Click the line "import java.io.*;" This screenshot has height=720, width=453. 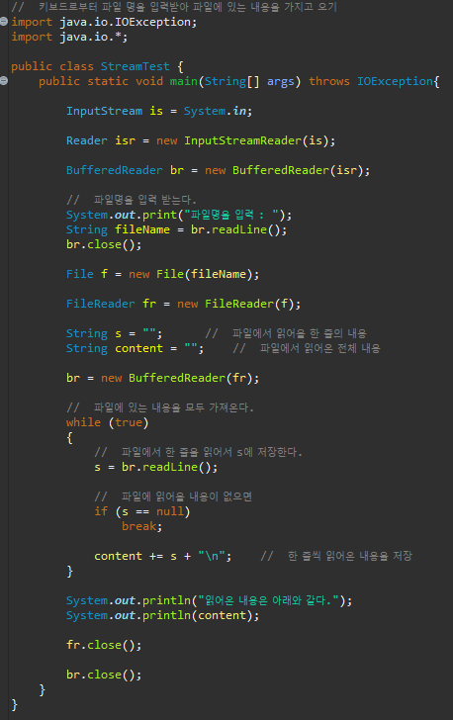pos(69,37)
